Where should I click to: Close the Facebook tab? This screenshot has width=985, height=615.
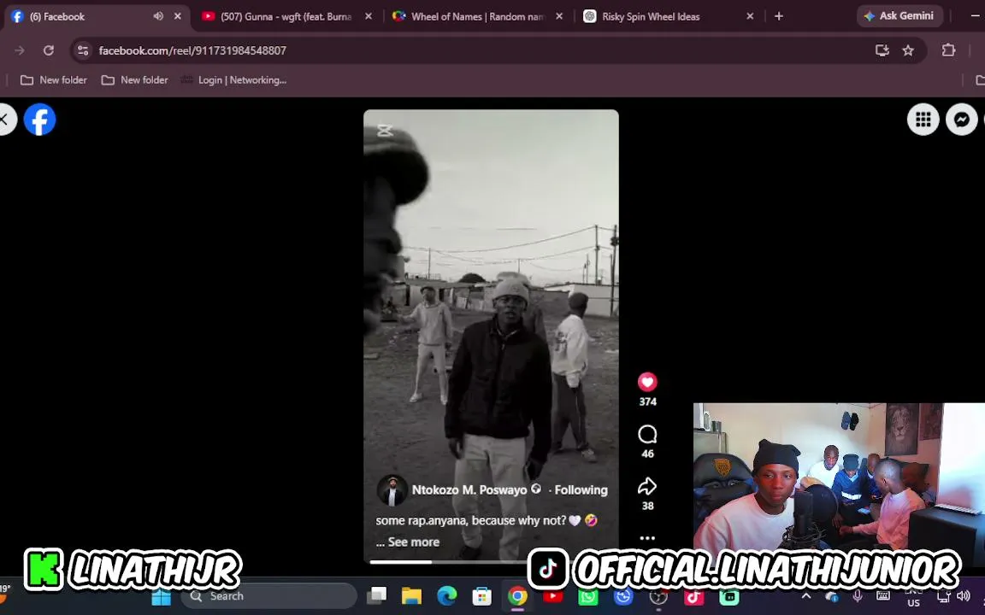pos(178,16)
